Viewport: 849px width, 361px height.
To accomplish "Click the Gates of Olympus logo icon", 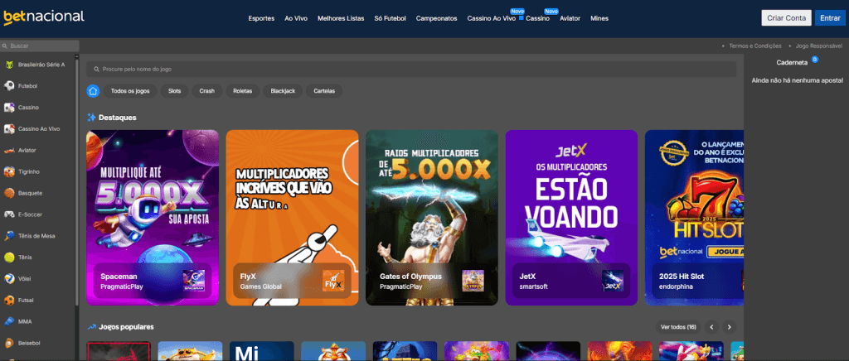I will click(x=473, y=281).
